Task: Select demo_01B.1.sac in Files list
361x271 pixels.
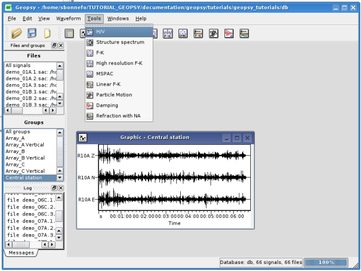Action: click(31, 92)
